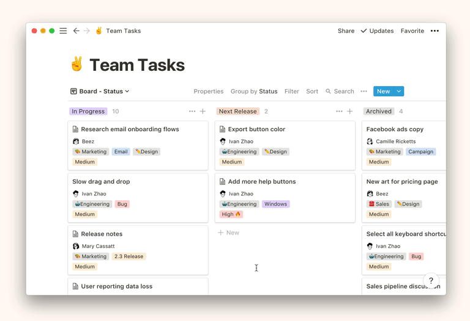Click the Share button

click(346, 31)
